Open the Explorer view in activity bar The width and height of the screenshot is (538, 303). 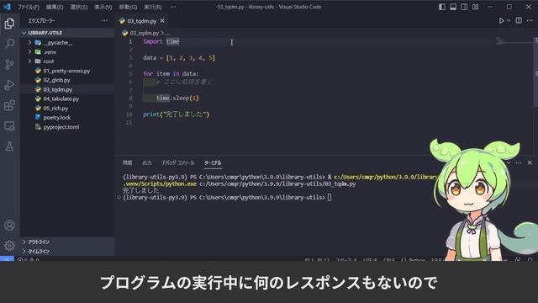(x=9, y=24)
